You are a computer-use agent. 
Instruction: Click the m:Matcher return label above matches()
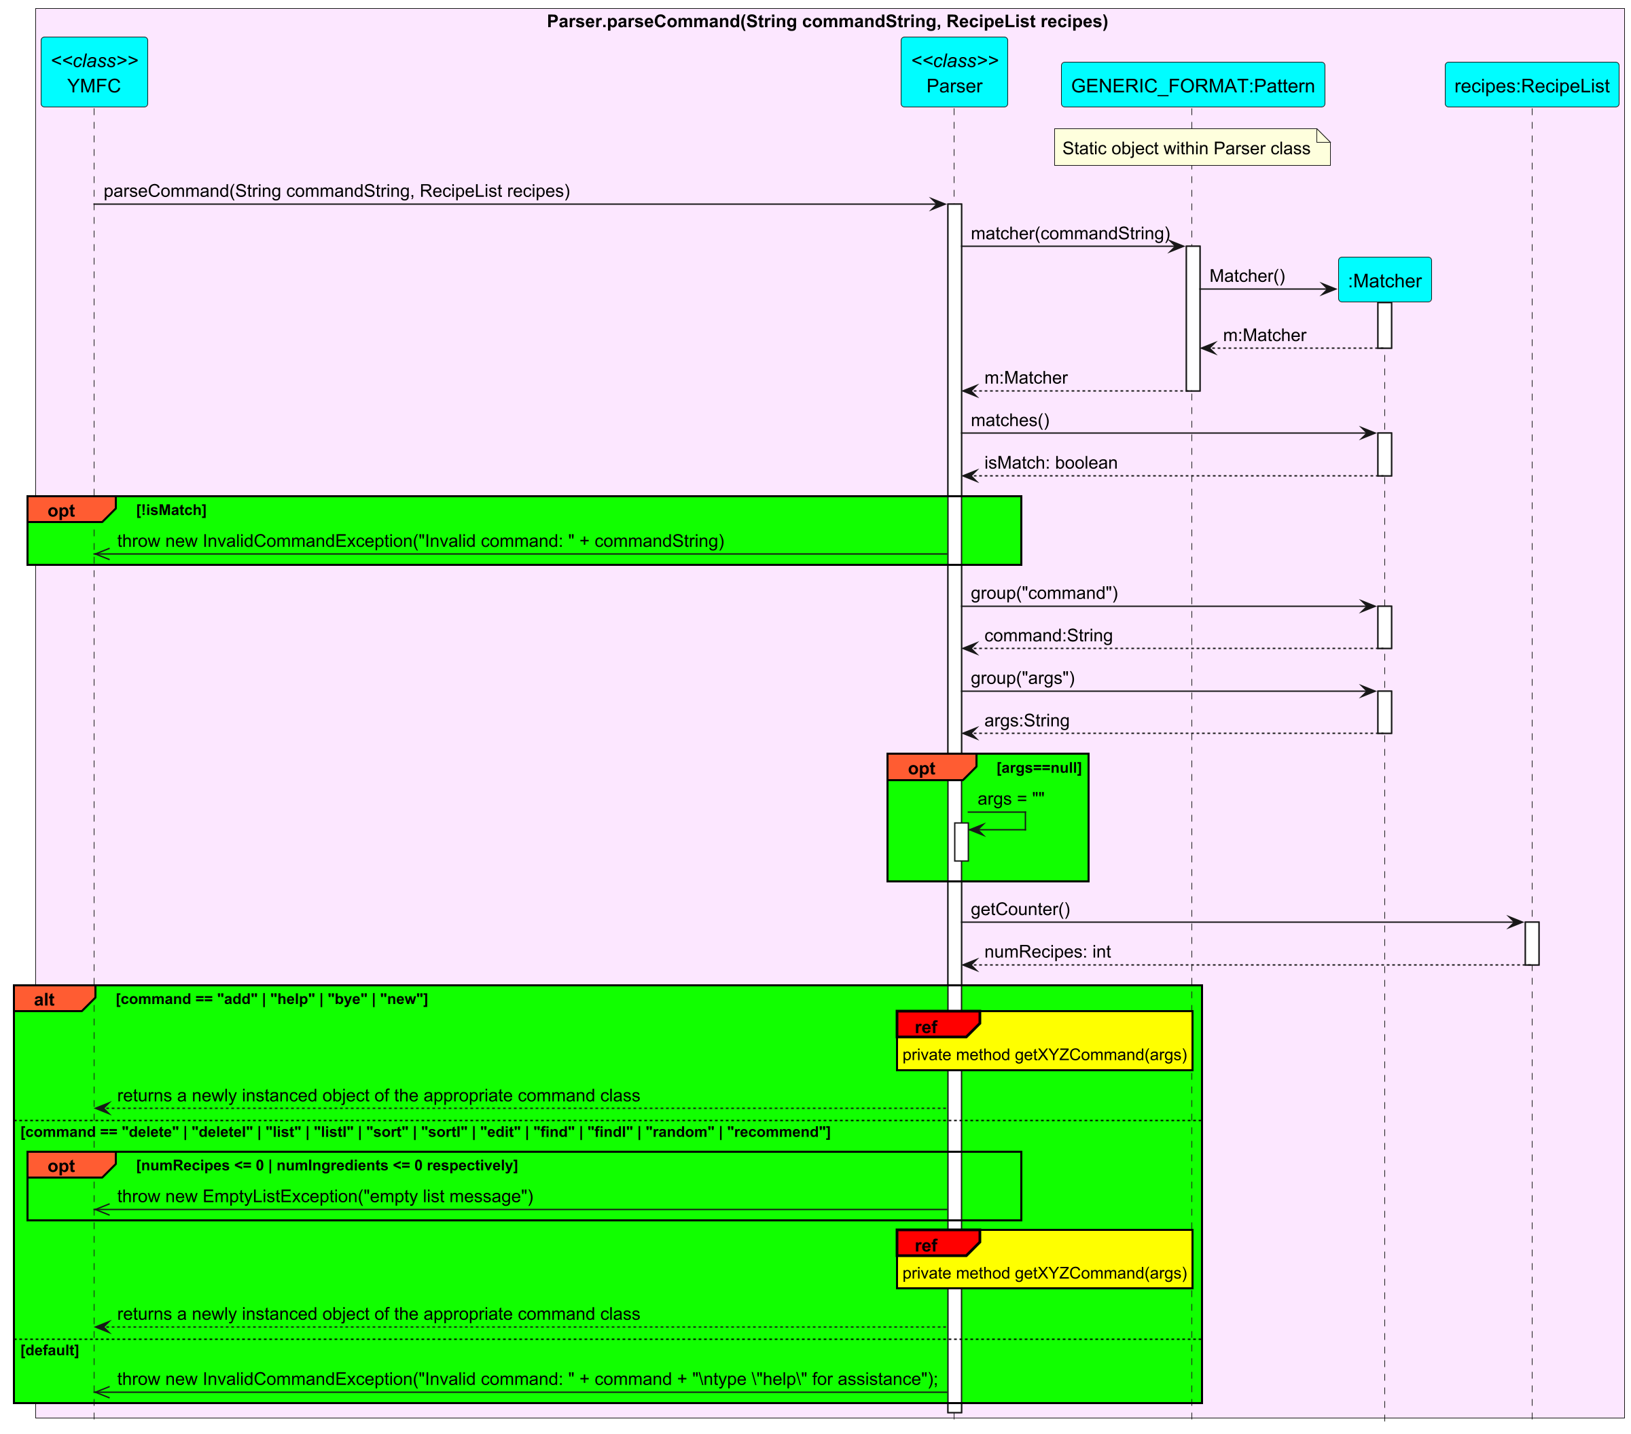click(x=1025, y=378)
